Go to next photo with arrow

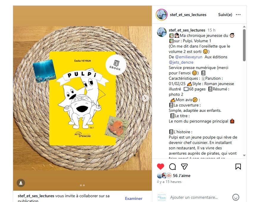(x=145, y=98)
